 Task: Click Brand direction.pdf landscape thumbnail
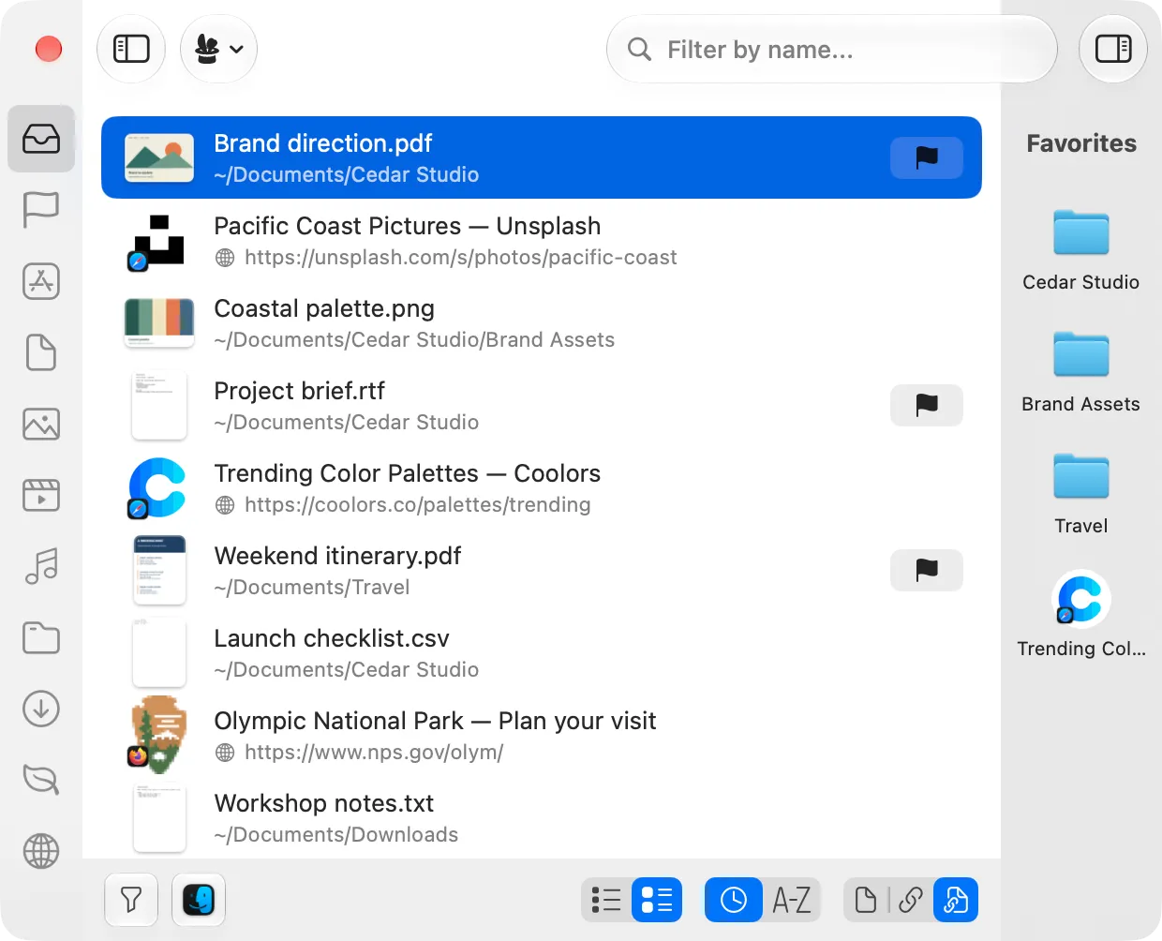click(x=159, y=157)
